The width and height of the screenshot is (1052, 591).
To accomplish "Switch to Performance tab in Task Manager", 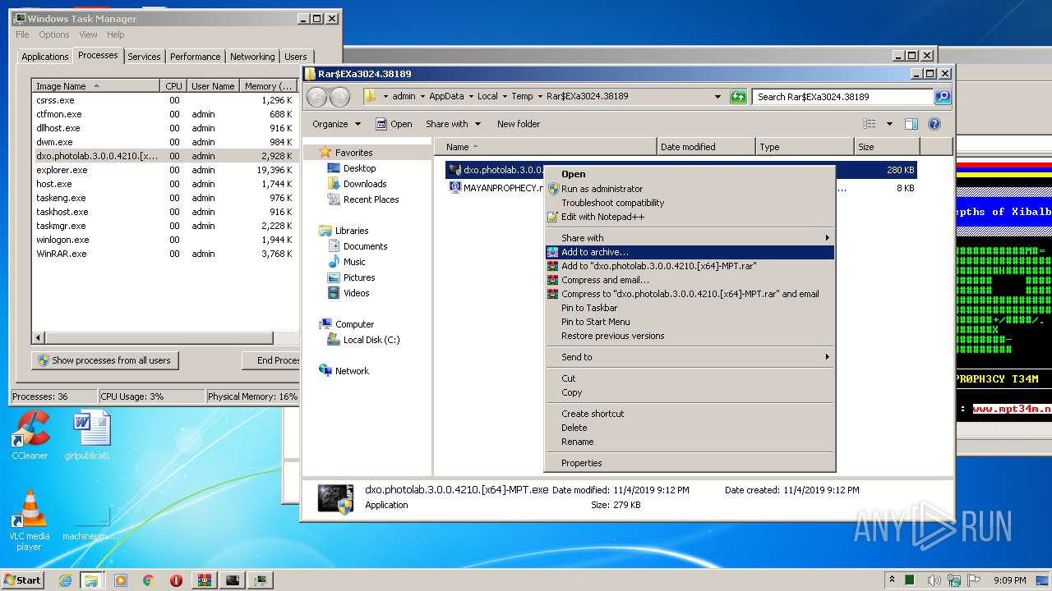I will (x=196, y=57).
